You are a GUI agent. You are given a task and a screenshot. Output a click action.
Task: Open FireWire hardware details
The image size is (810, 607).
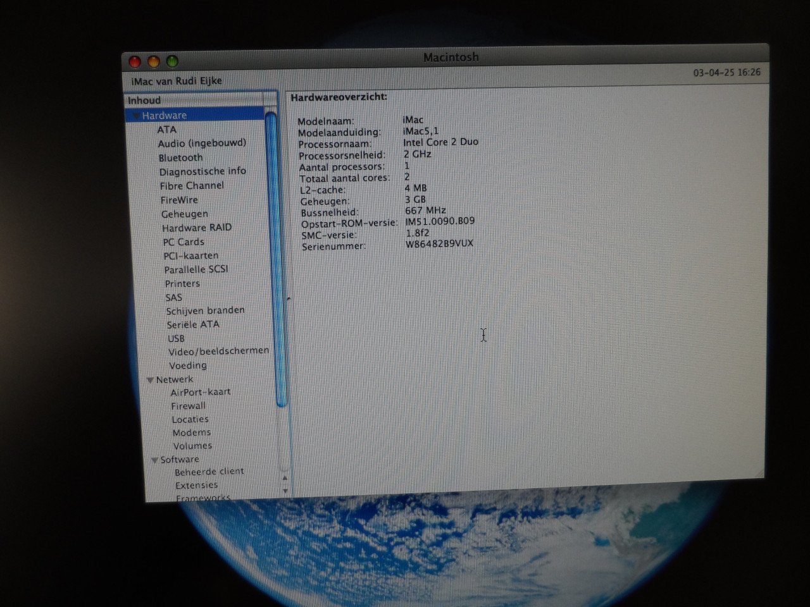coord(179,200)
